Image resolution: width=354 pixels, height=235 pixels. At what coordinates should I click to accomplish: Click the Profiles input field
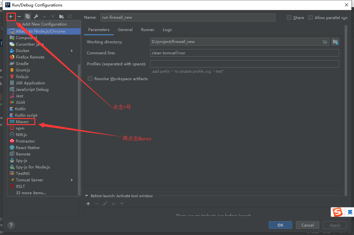click(244, 64)
